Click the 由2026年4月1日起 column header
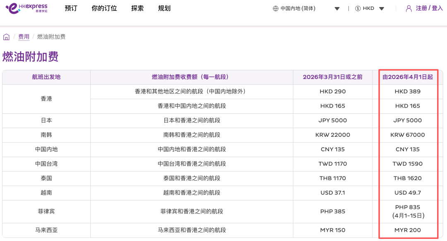The width and height of the screenshot is (447, 241). tap(408, 77)
